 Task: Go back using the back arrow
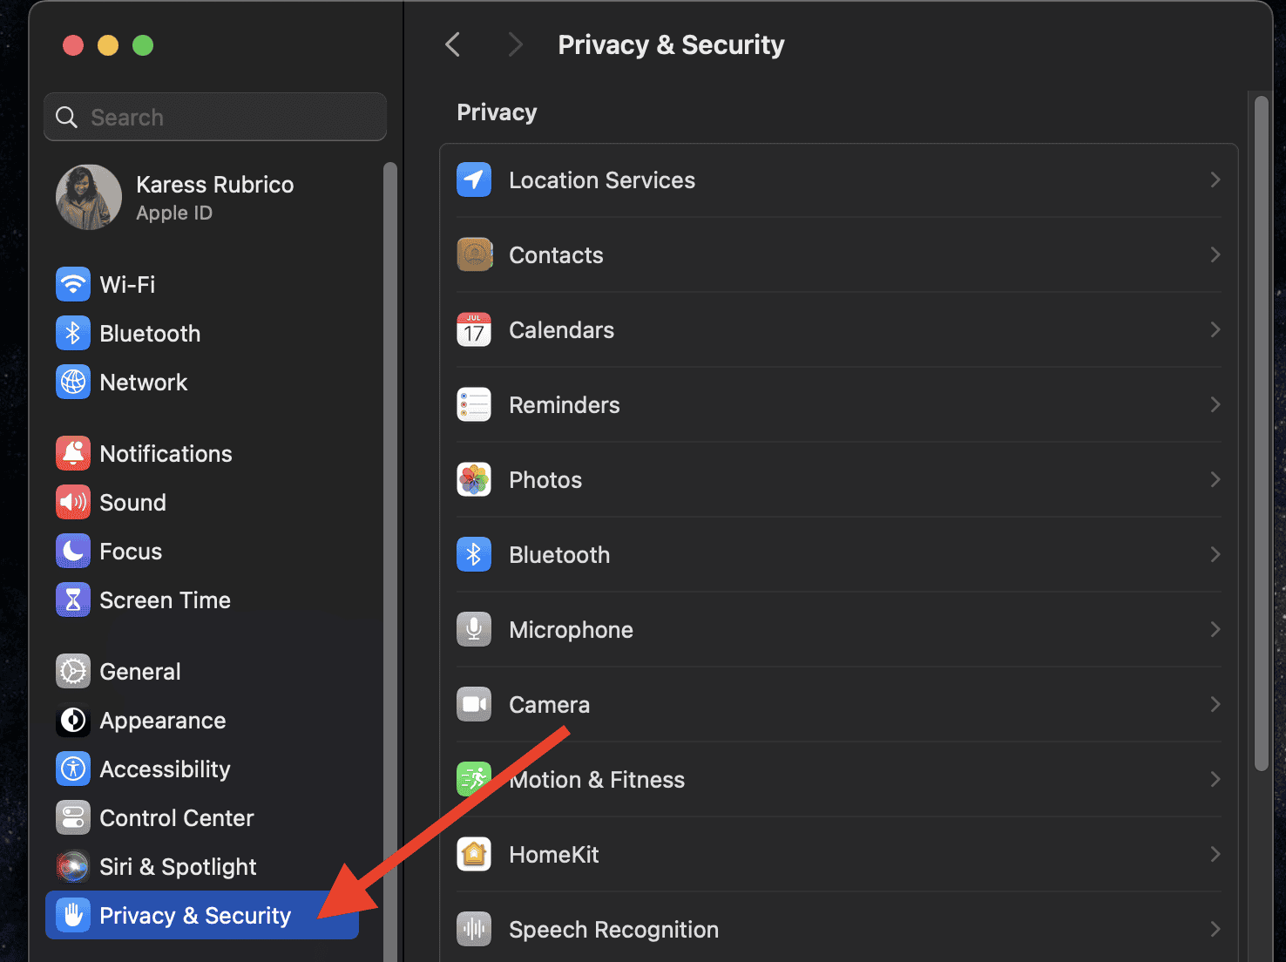pyautogui.click(x=453, y=45)
